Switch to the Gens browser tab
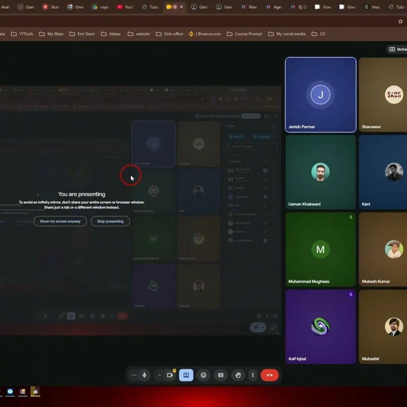Image resolution: width=407 pixels, height=407 pixels. [x=200, y=7]
